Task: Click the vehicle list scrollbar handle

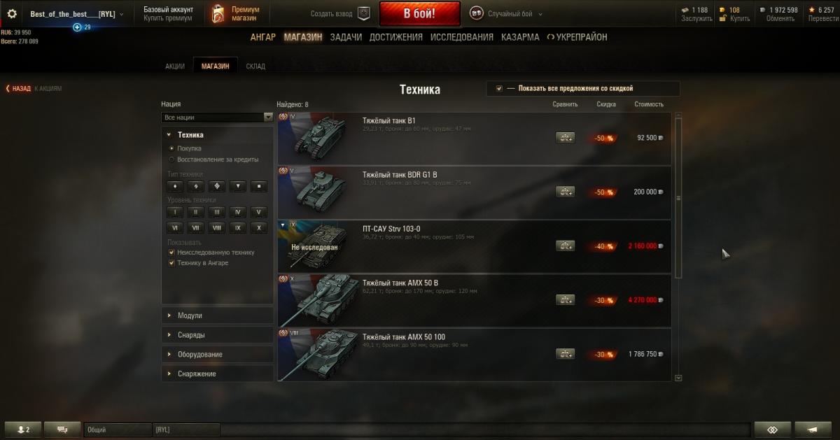Action: 678,198
